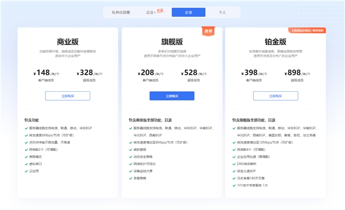345x210 pixels.
Task: Click the ¥528 super member price
Action: pos(194,72)
